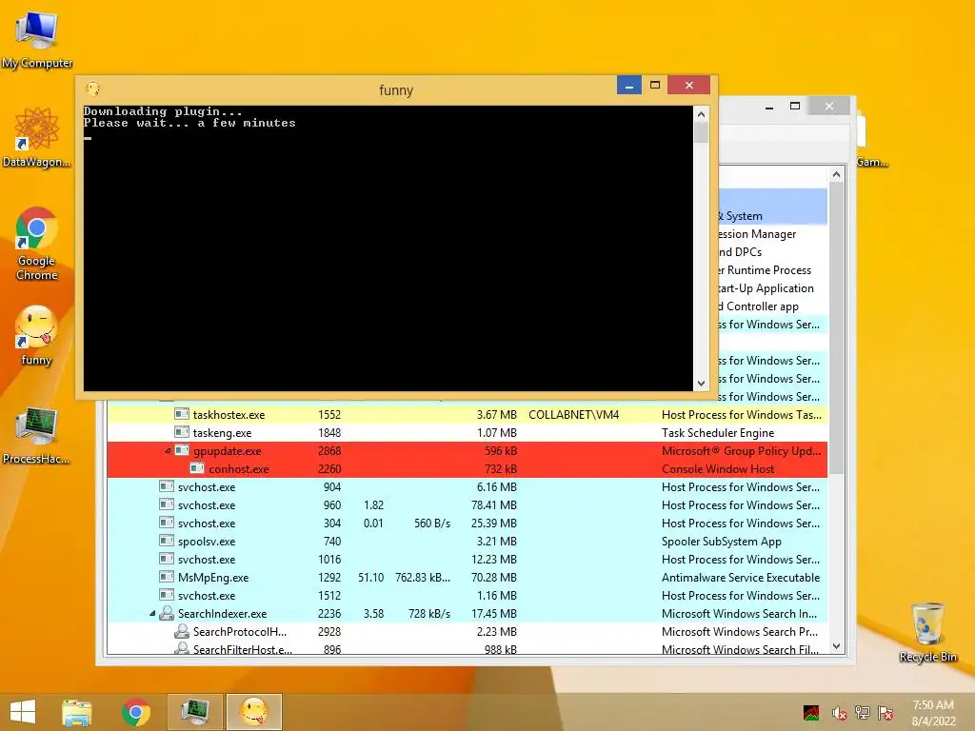Click Process Hacker list scroll up arrow
This screenshot has width=975, height=731.
tap(836, 175)
